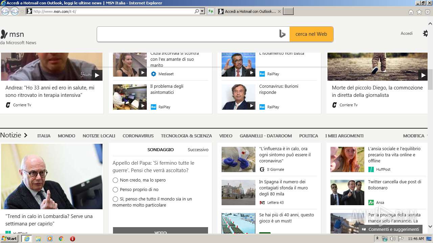The image size is (433, 243).
Task: Click the Bing logo in search box
Action: click(x=282, y=34)
